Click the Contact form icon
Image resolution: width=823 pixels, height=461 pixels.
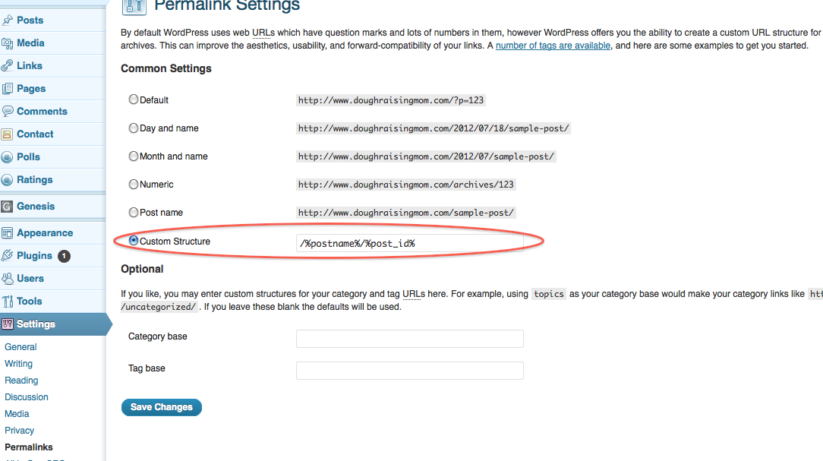tap(8, 134)
